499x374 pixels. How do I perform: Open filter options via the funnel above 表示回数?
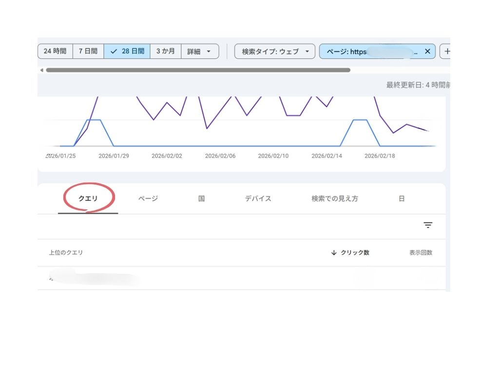[x=428, y=225]
